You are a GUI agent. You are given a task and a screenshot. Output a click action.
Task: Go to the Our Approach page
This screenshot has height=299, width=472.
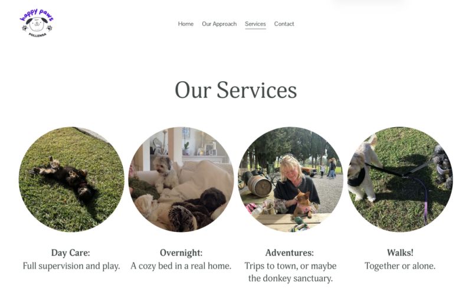tap(219, 24)
